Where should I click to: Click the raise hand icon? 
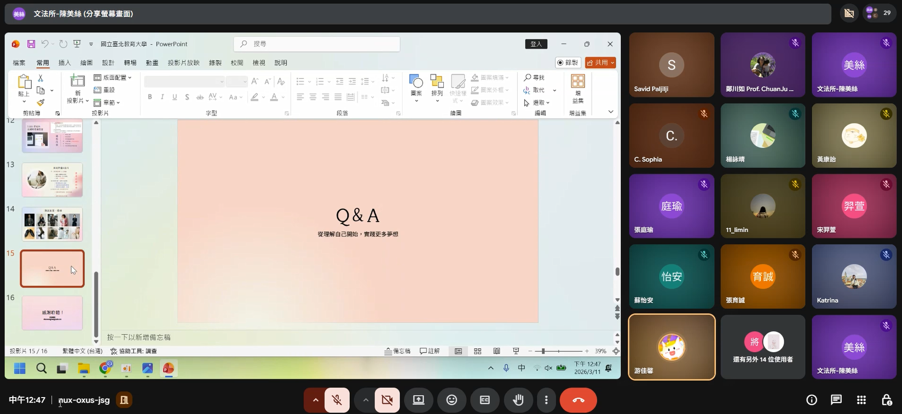518,400
